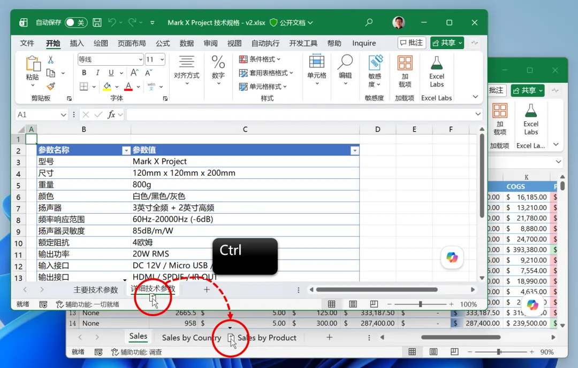Click the 批注 comments button in front window
This screenshot has height=368, width=578.
click(x=412, y=43)
